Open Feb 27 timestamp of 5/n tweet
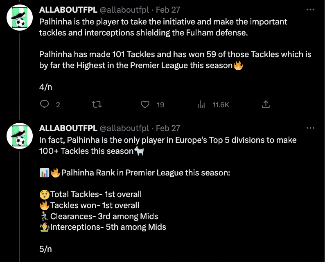Screen dimensions: 325x262 [168, 128]
